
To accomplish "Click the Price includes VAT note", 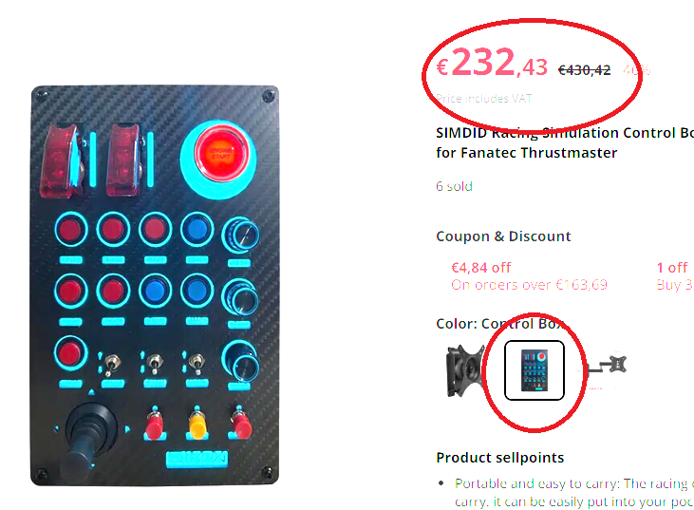I will [x=484, y=98].
